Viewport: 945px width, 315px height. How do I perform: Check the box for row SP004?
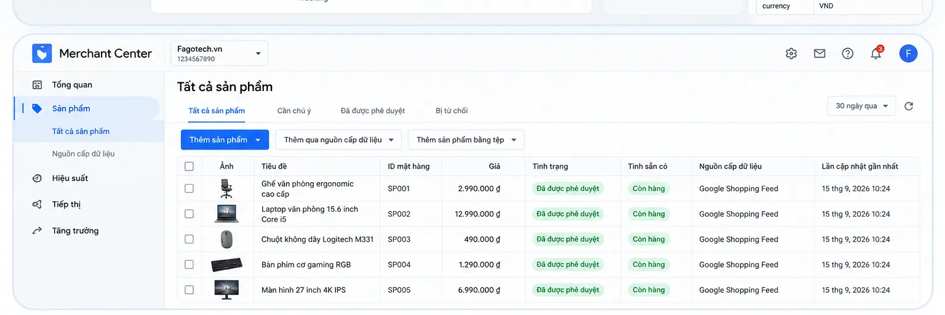click(x=189, y=265)
